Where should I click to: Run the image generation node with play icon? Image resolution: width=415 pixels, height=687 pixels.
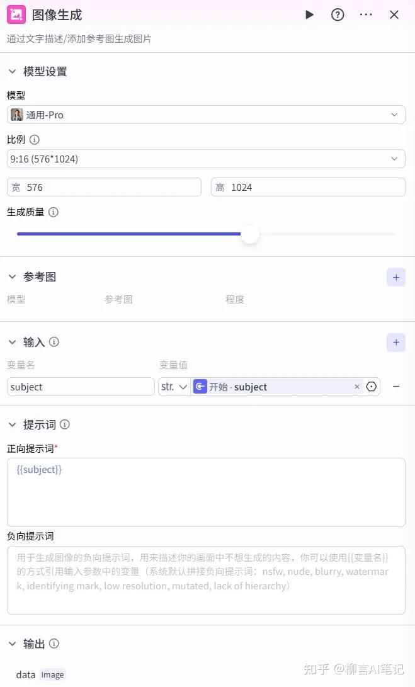(x=309, y=14)
